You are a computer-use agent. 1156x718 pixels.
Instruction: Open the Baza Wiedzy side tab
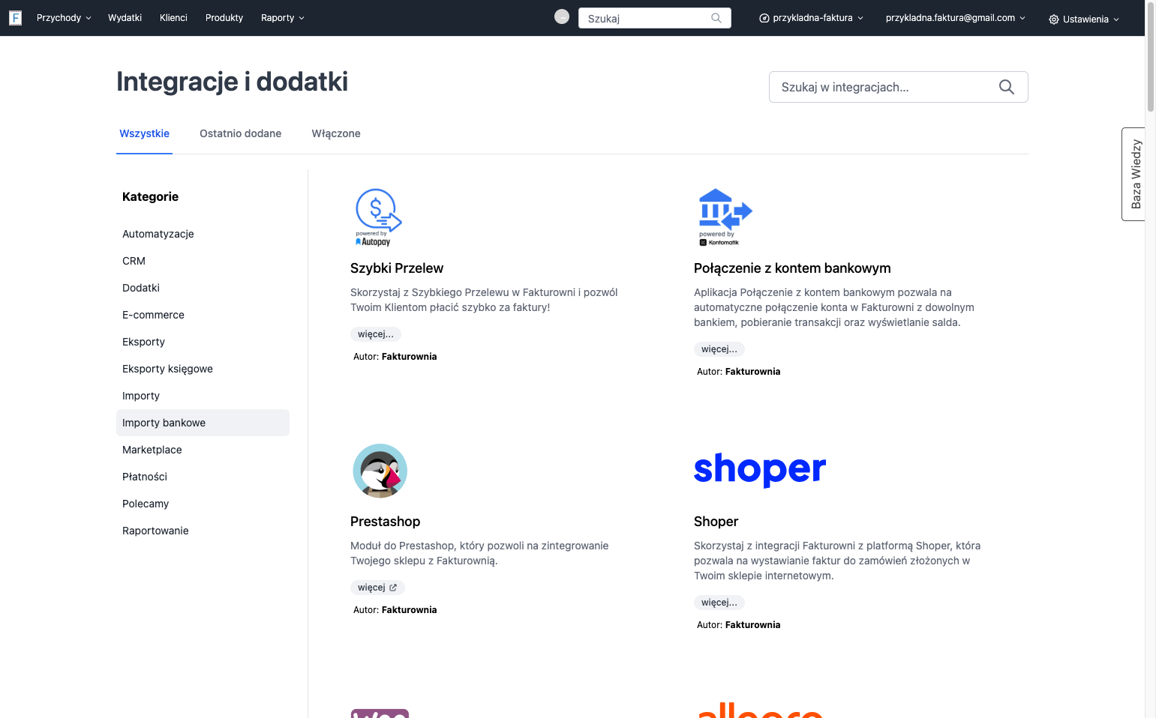(1133, 174)
